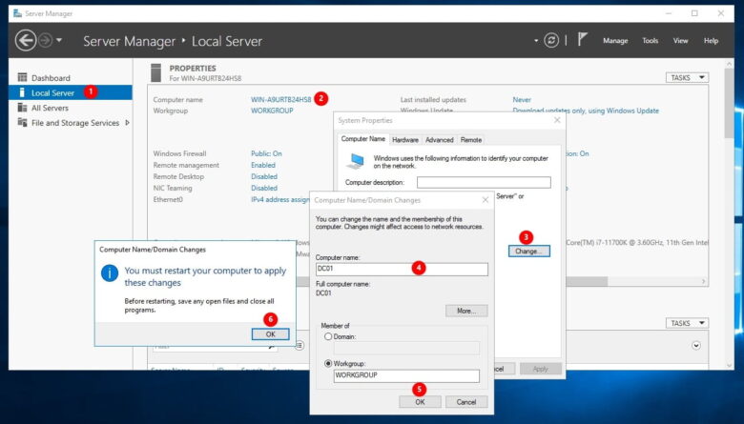
Task: Click the Computer name field DC01
Action: click(402, 269)
